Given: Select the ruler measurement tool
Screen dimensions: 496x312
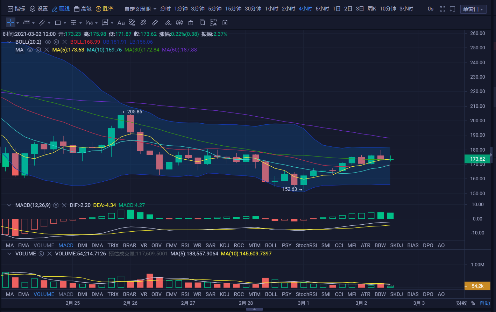Looking at the screenshot, I should [155, 23].
